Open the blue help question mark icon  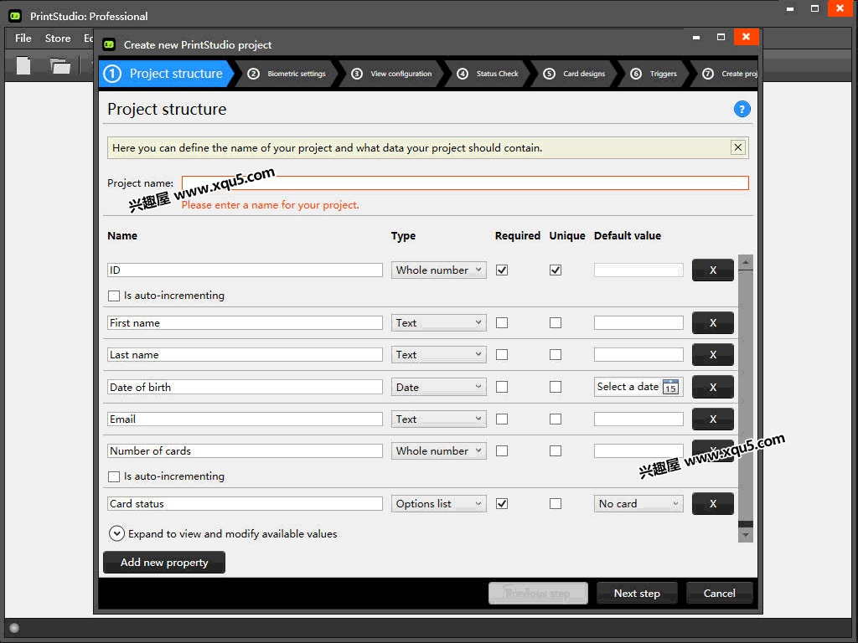[742, 110]
